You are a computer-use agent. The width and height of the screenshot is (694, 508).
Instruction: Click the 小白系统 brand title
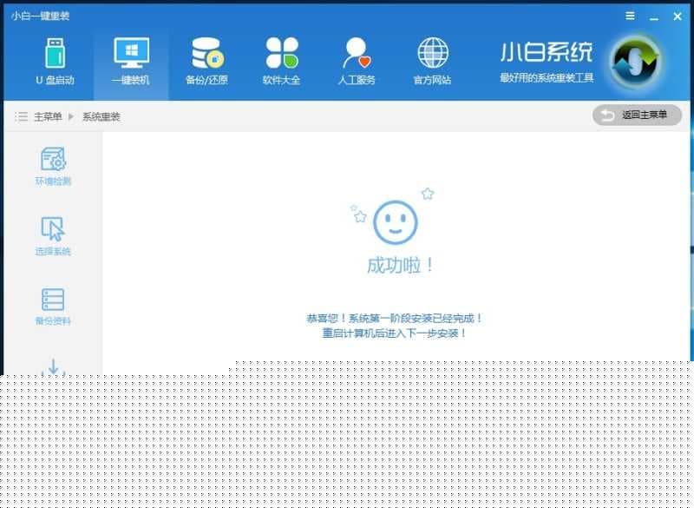pyautogui.click(x=547, y=52)
